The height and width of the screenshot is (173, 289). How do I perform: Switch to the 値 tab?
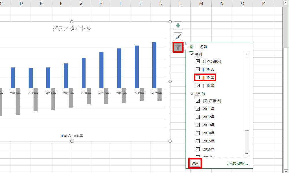click(191, 47)
